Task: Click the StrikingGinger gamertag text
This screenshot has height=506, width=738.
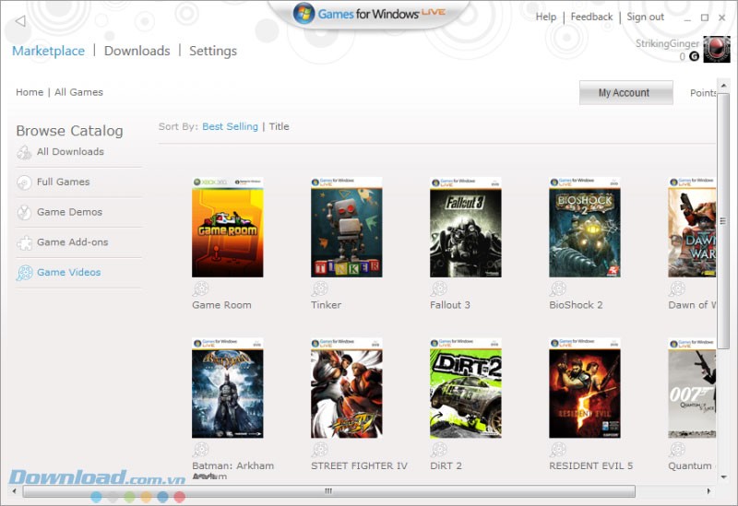Action: [667, 43]
